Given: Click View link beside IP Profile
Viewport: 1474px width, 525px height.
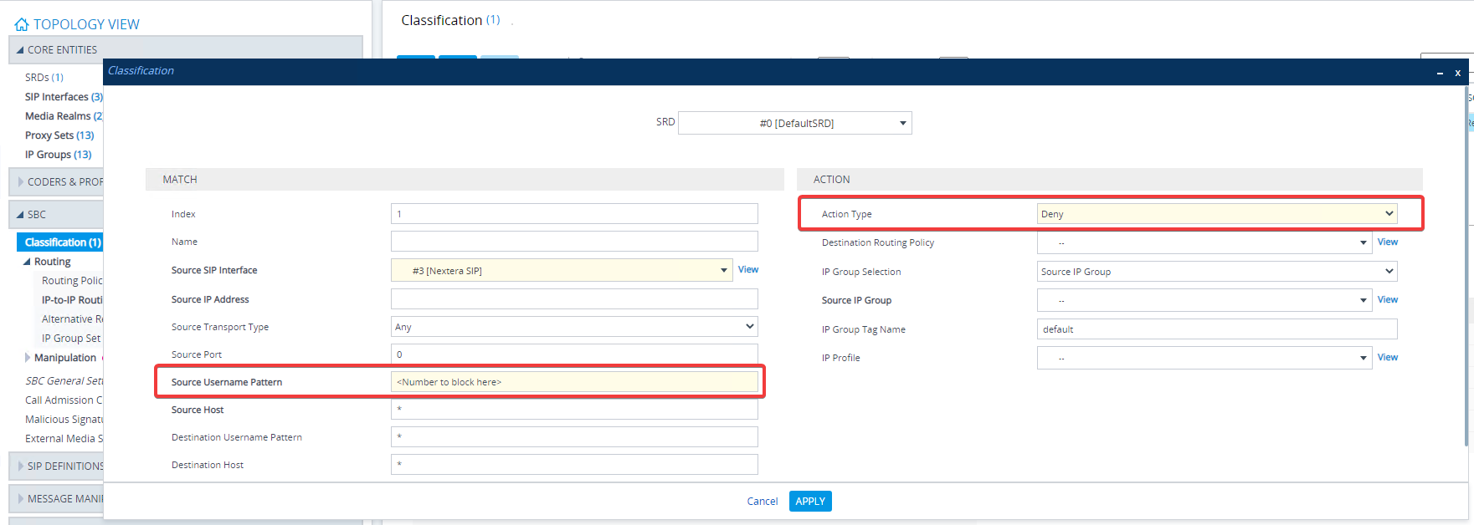Looking at the screenshot, I should tap(1387, 358).
